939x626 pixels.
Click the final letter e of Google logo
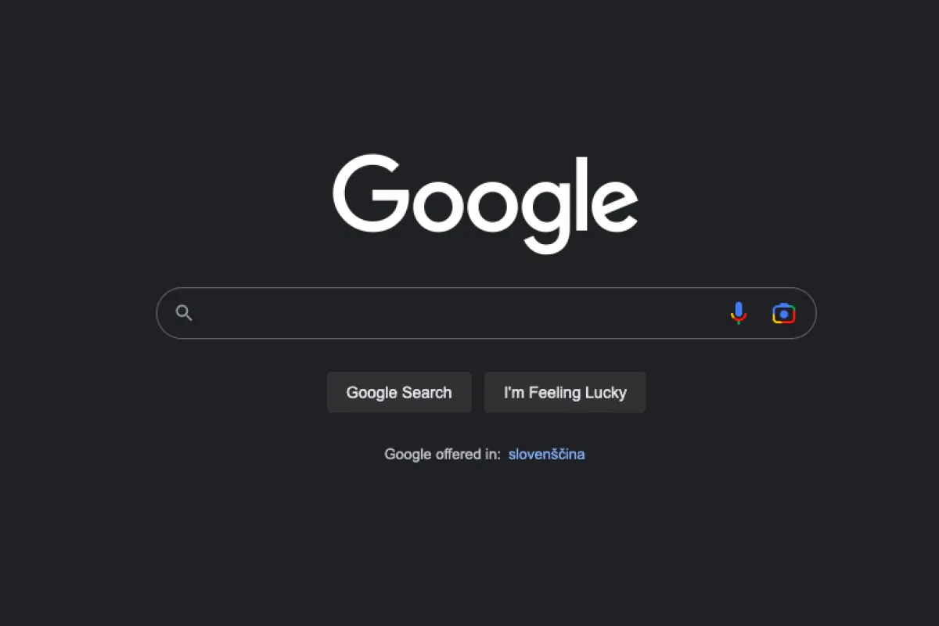pyautogui.click(x=614, y=206)
